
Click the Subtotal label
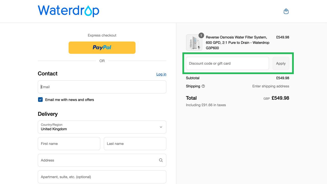pyautogui.click(x=193, y=78)
